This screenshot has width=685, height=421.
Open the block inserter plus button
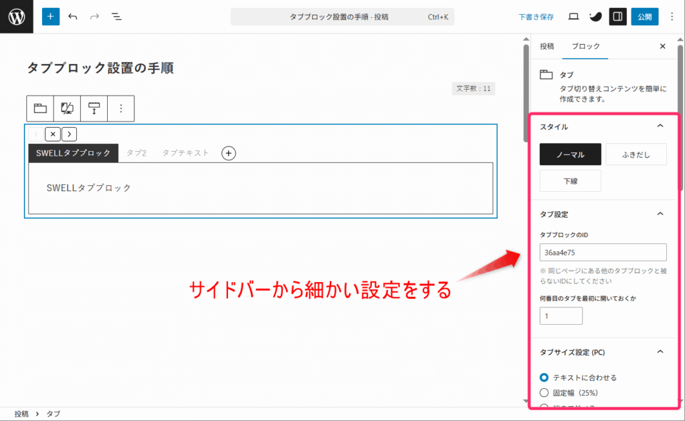click(51, 17)
